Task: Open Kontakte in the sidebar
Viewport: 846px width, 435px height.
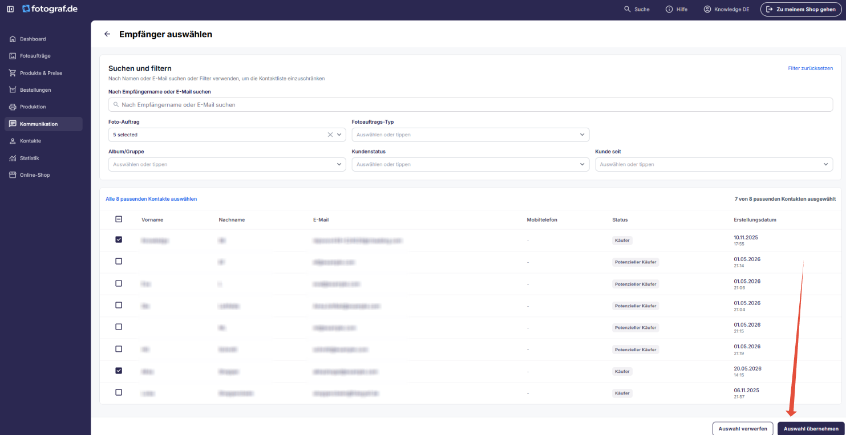Action: [x=43, y=141]
